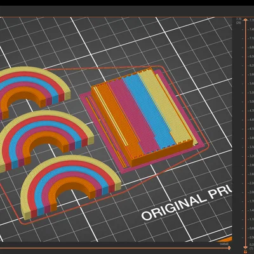Click the lower thumb of the vertical layer slider
254x254 pixels.
coord(245,247)
